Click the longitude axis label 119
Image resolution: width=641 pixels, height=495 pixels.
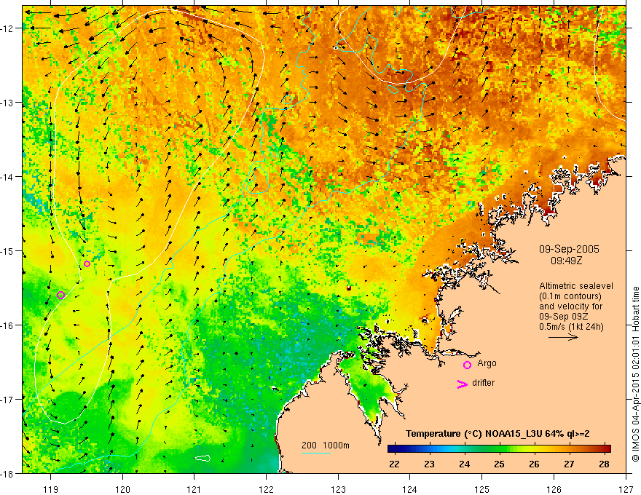pos(50,489)
